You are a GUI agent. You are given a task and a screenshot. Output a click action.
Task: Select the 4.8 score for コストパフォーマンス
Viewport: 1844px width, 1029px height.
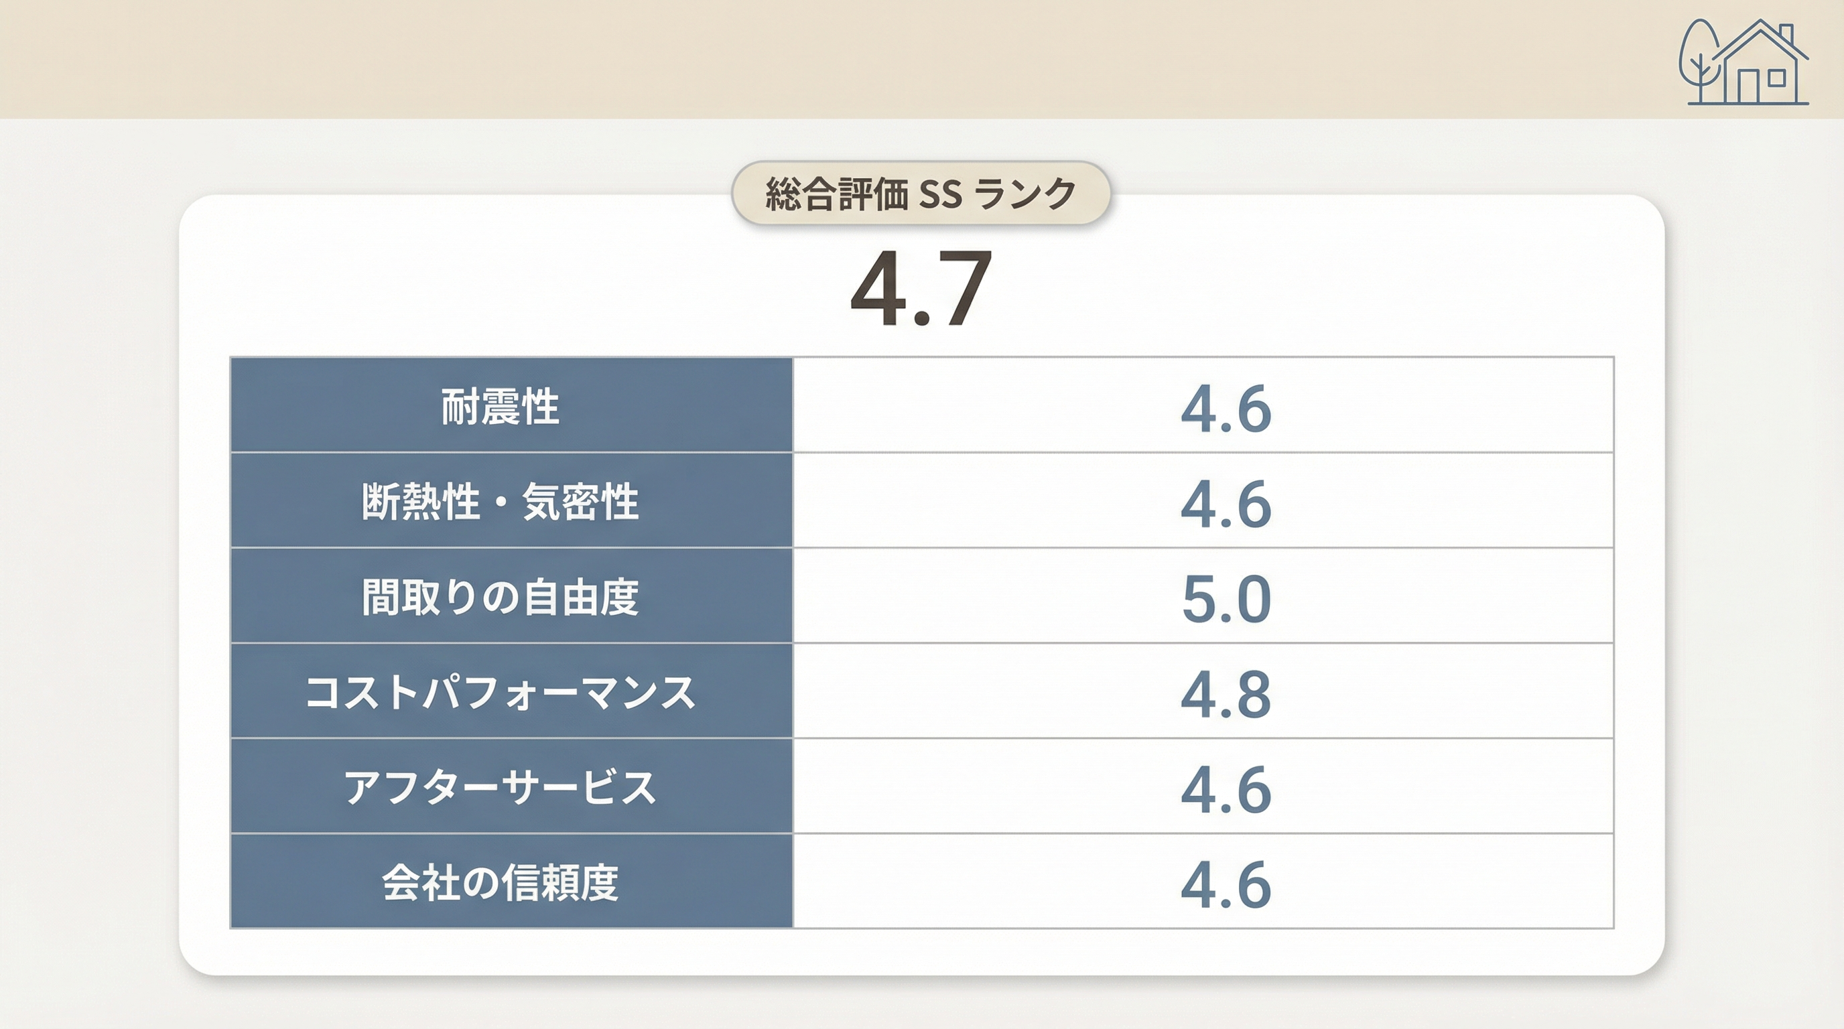[1226, 694]
